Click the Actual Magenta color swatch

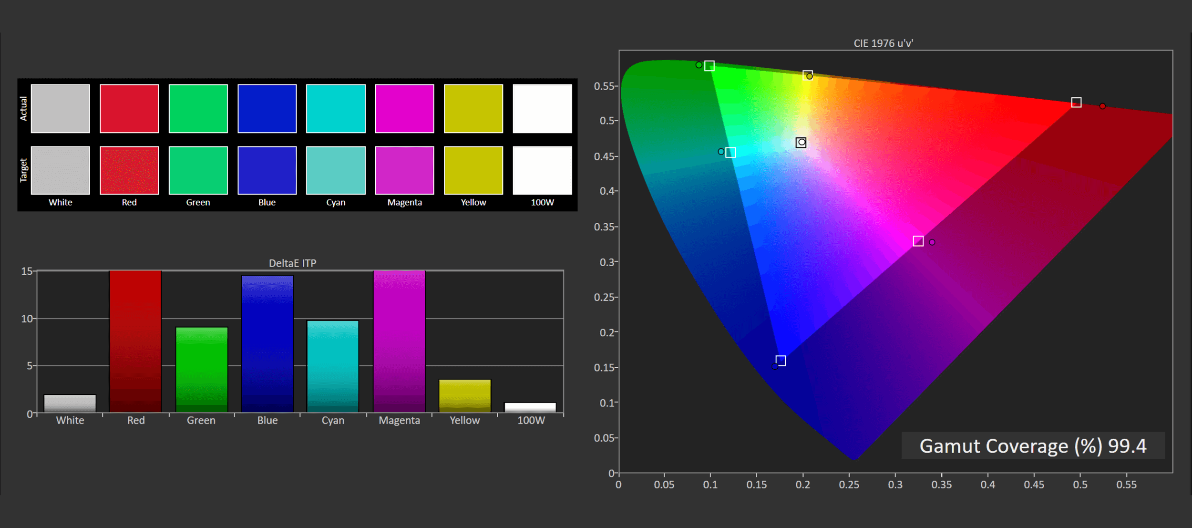pyautogui.click(x=405, y=109)
